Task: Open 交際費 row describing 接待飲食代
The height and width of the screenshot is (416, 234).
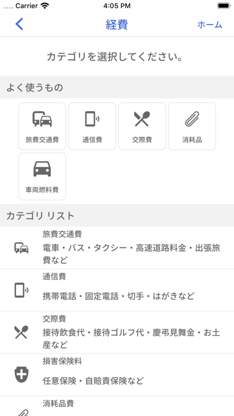Action: pos(117,333)
